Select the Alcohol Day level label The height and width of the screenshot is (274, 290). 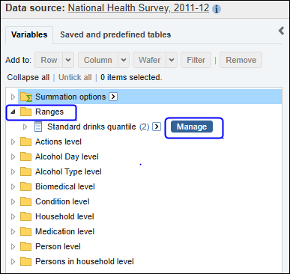pyautogui.click(x=67, y=156)
